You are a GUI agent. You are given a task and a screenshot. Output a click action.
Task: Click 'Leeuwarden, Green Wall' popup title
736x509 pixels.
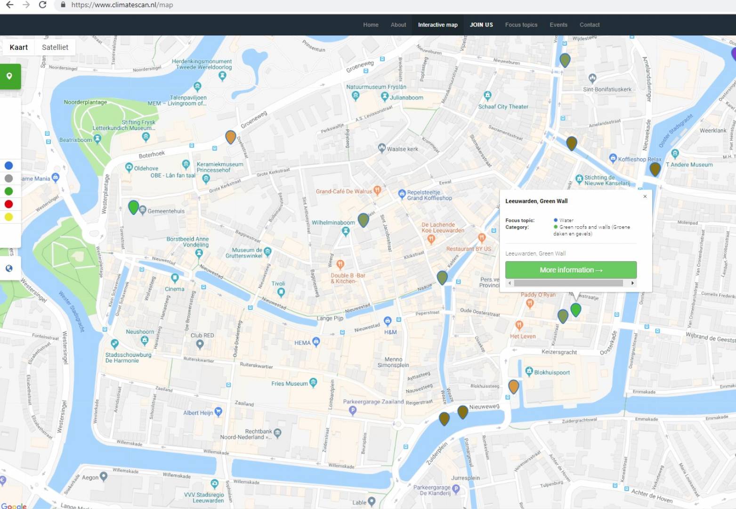(x=536, y=201)
